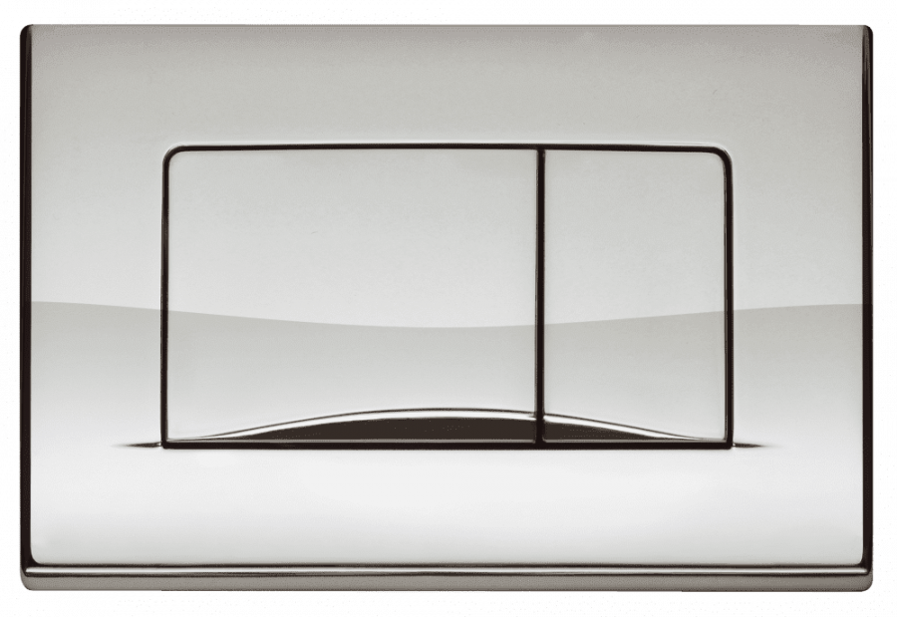The image size is (897, 617).
Task: Click the chrome plate area below the buttons
Action: pyautogui.click(x=448, y=508)
